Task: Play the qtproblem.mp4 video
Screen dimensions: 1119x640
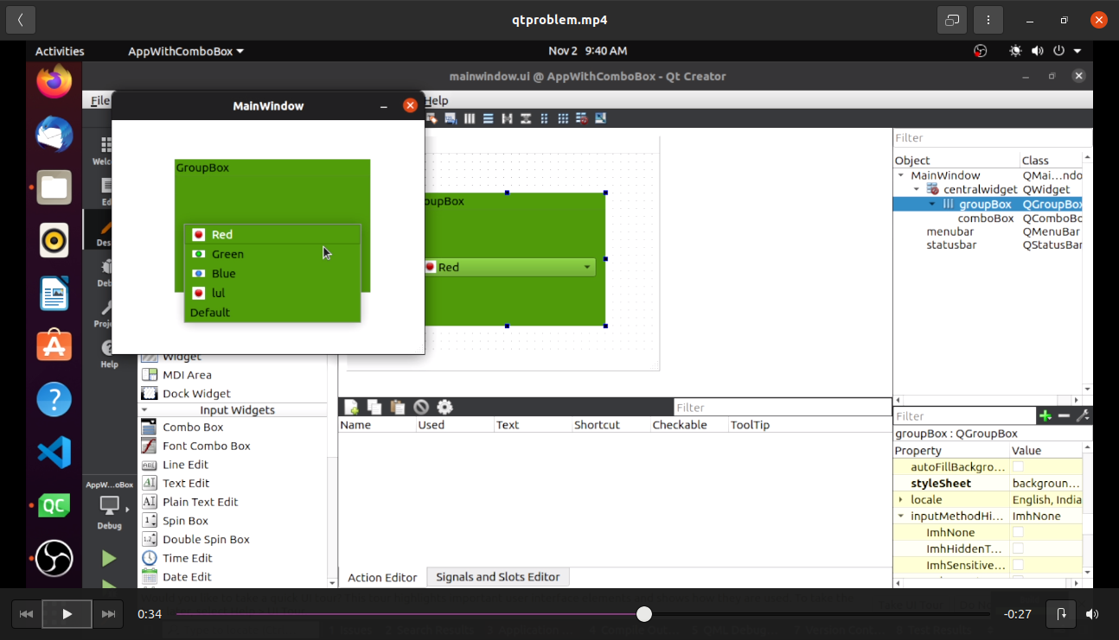Action: (67, 614)
